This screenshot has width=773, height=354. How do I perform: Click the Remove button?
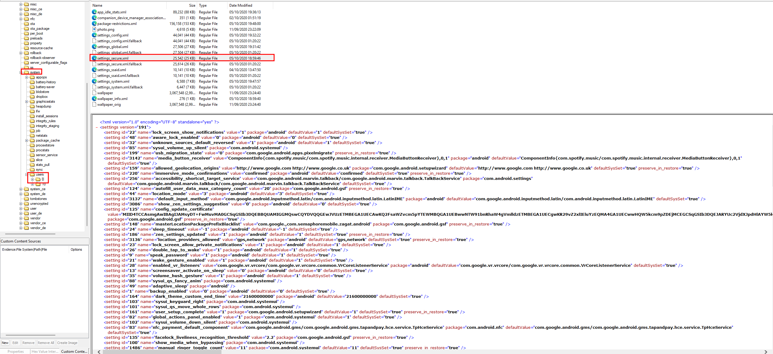(28, 343)
